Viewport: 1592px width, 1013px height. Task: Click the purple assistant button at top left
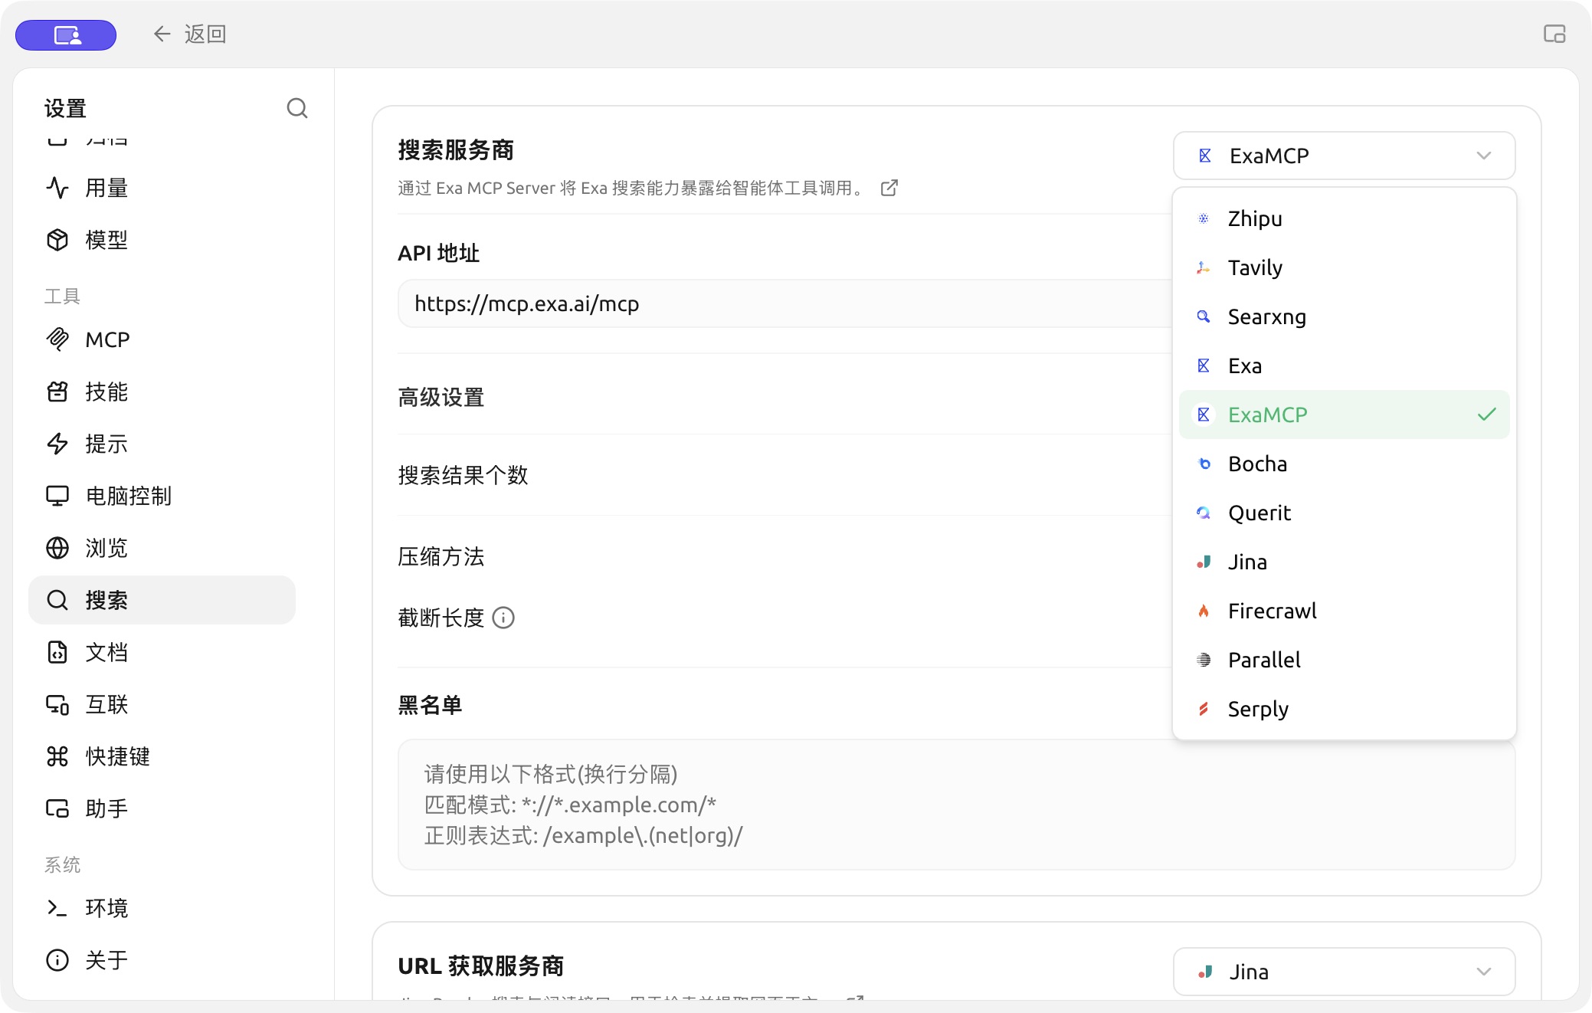[x=66, y=35]
